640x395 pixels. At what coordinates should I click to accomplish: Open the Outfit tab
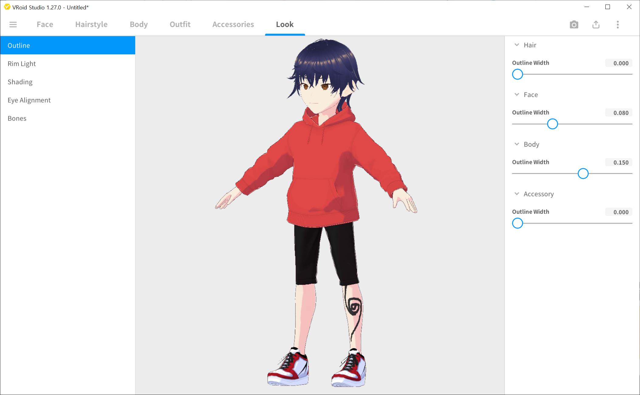tap(180, 24)
